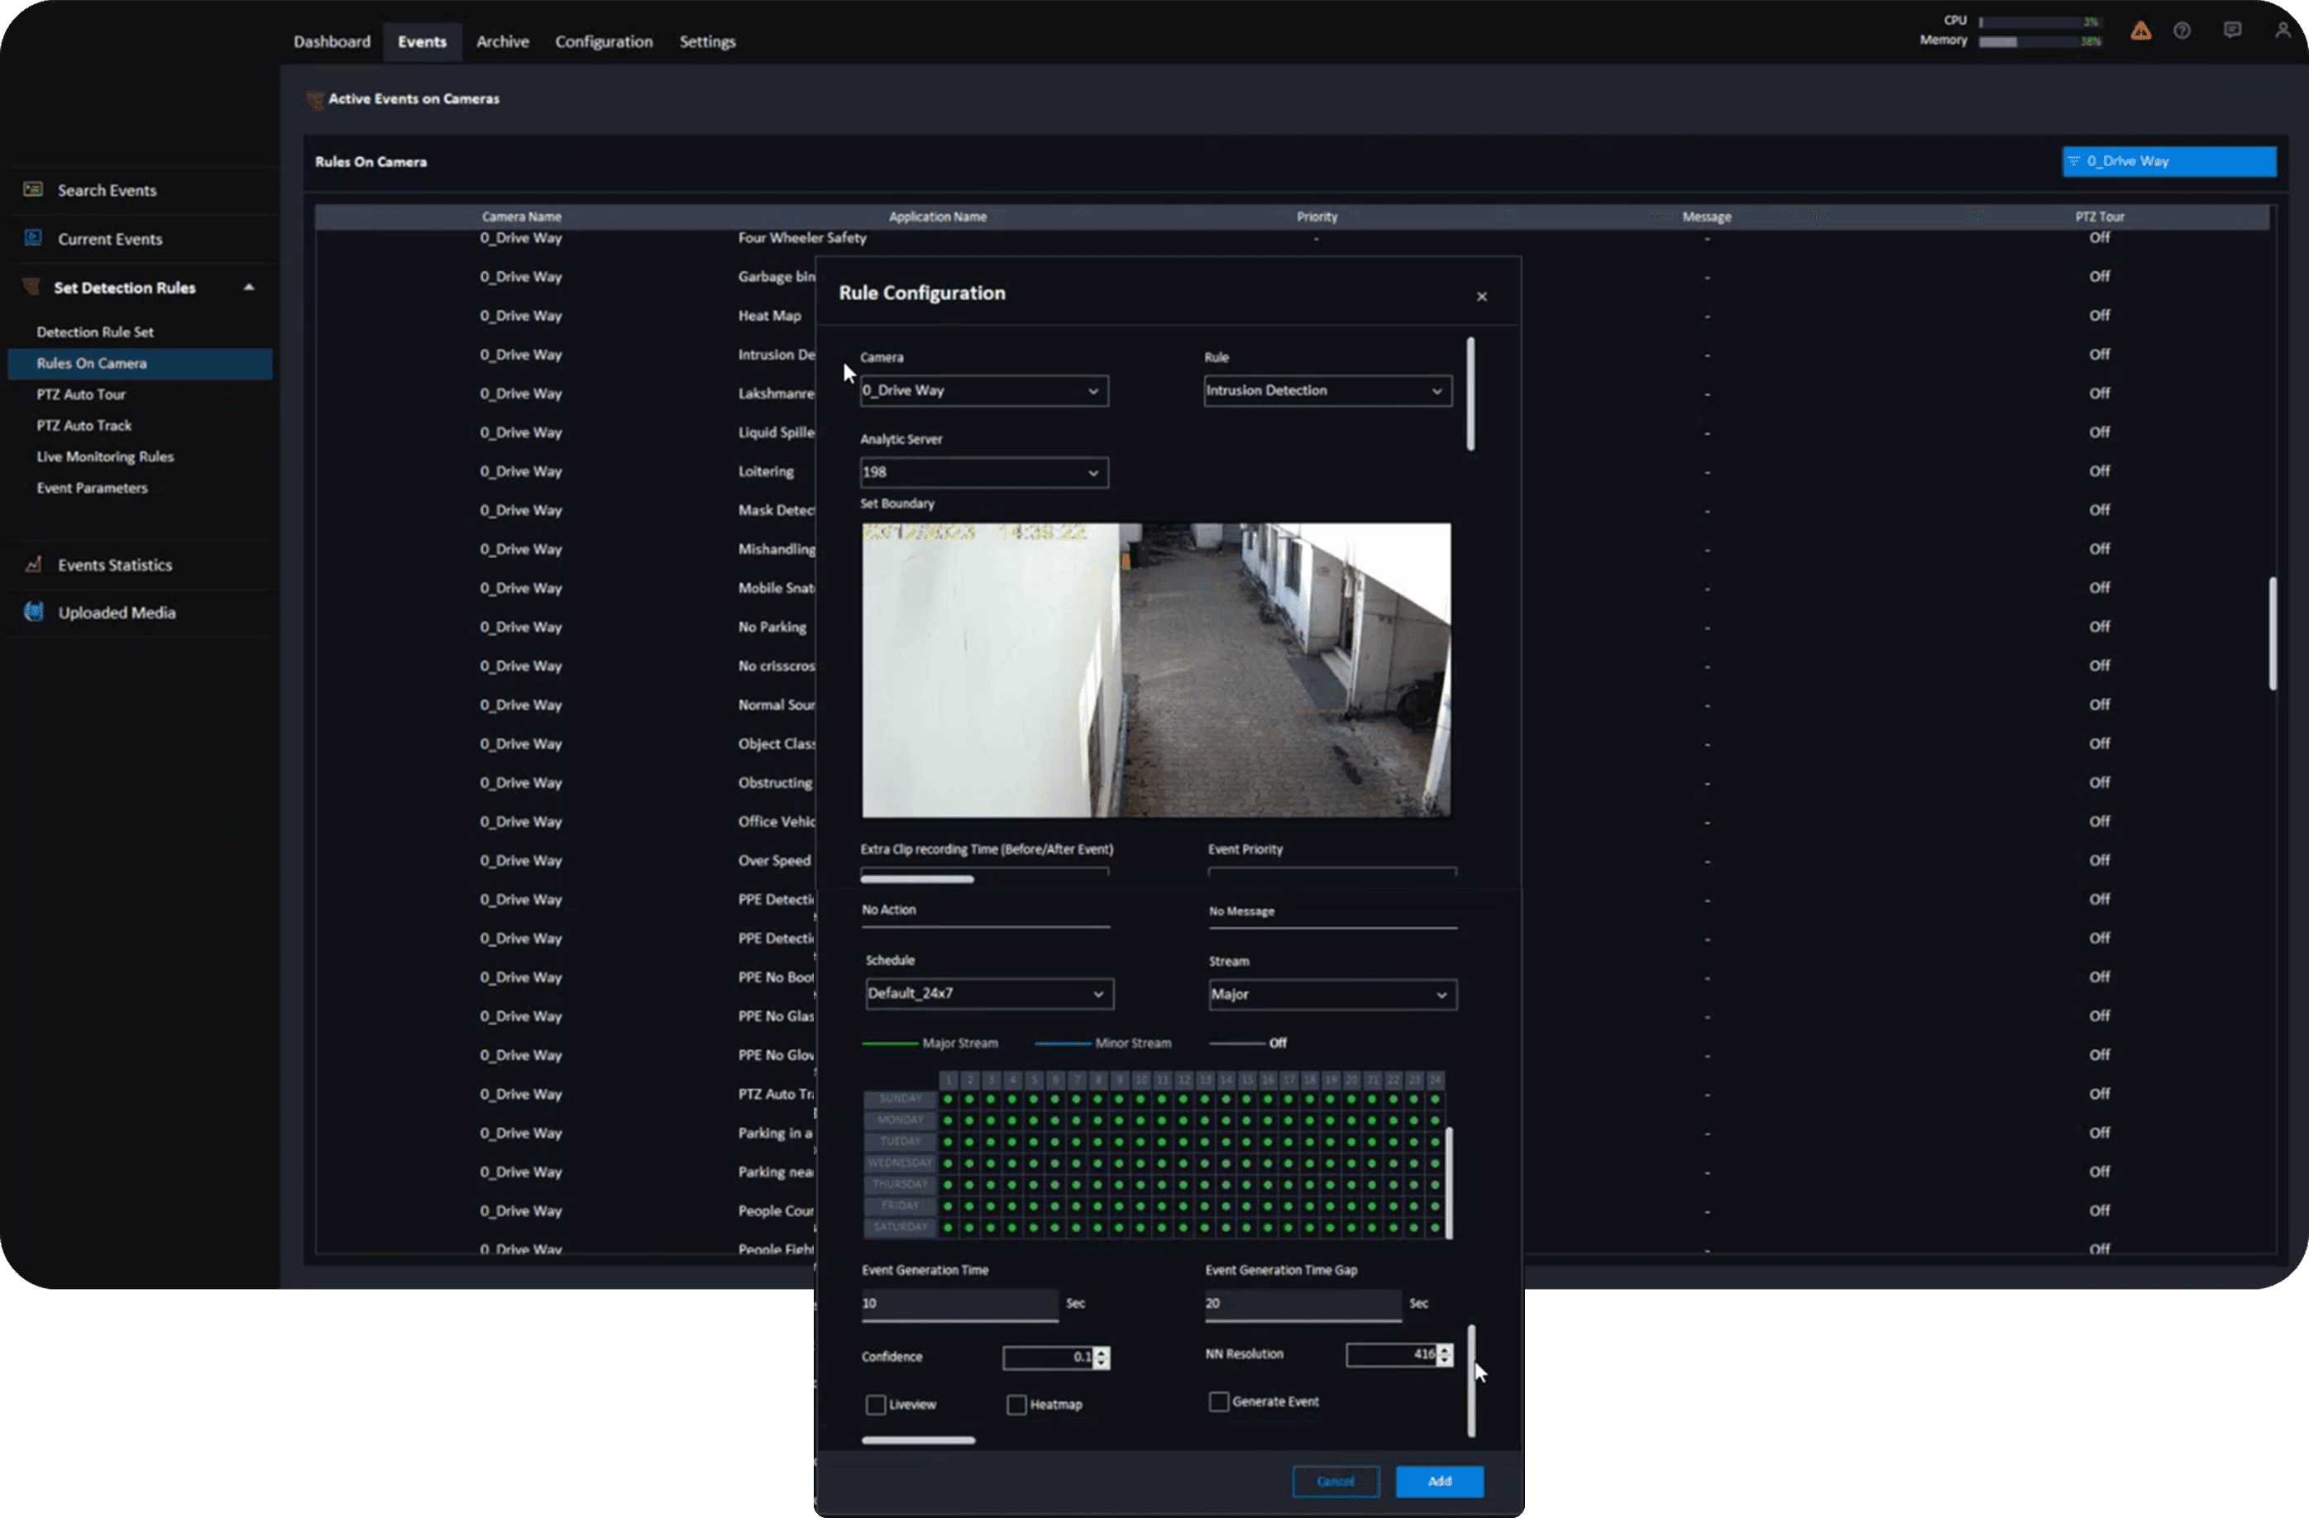2309x1518 pixels.
Task: Click the Add button
Action: [1439, 1481]
